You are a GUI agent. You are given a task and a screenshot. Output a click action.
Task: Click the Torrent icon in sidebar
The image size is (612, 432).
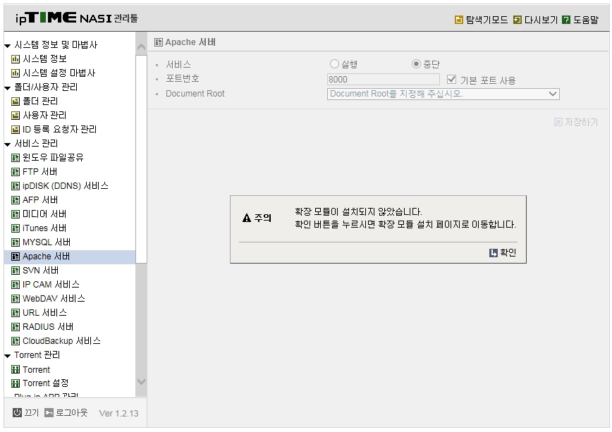(16, 369)
